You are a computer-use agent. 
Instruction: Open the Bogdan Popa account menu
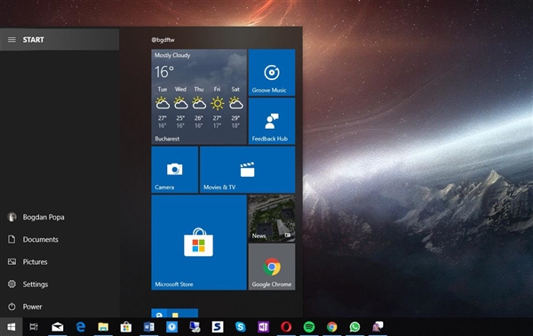(x=60, y=217)
